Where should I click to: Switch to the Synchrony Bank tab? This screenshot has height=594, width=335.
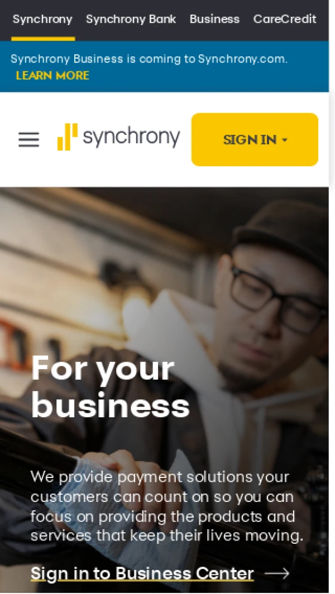(131, 19)
